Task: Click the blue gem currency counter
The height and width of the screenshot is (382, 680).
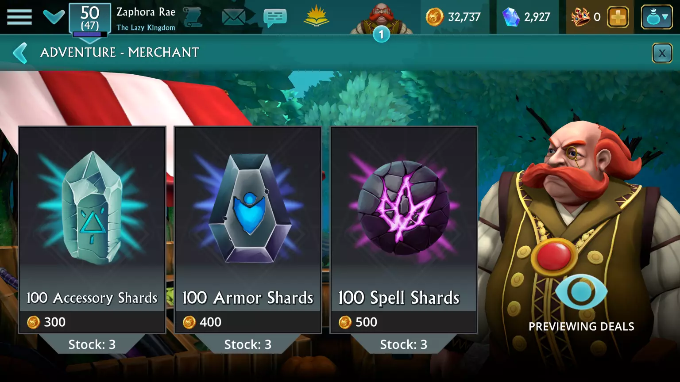Action: [526, 17]
